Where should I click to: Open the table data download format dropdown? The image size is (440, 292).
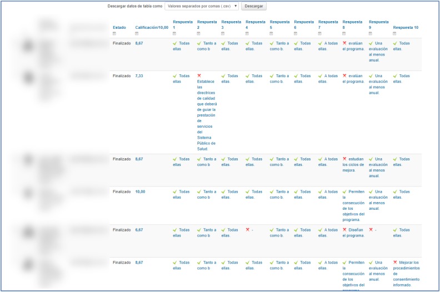point(202,6)
